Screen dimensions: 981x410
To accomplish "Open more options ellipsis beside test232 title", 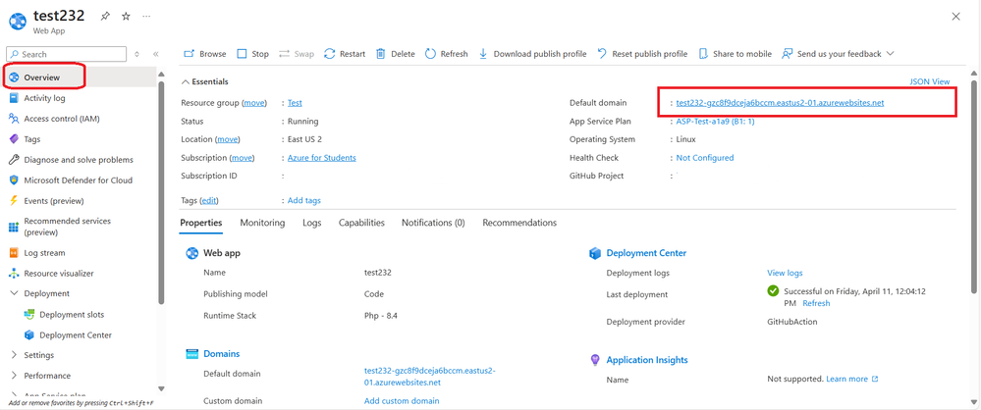I will [x=146, y=17].
